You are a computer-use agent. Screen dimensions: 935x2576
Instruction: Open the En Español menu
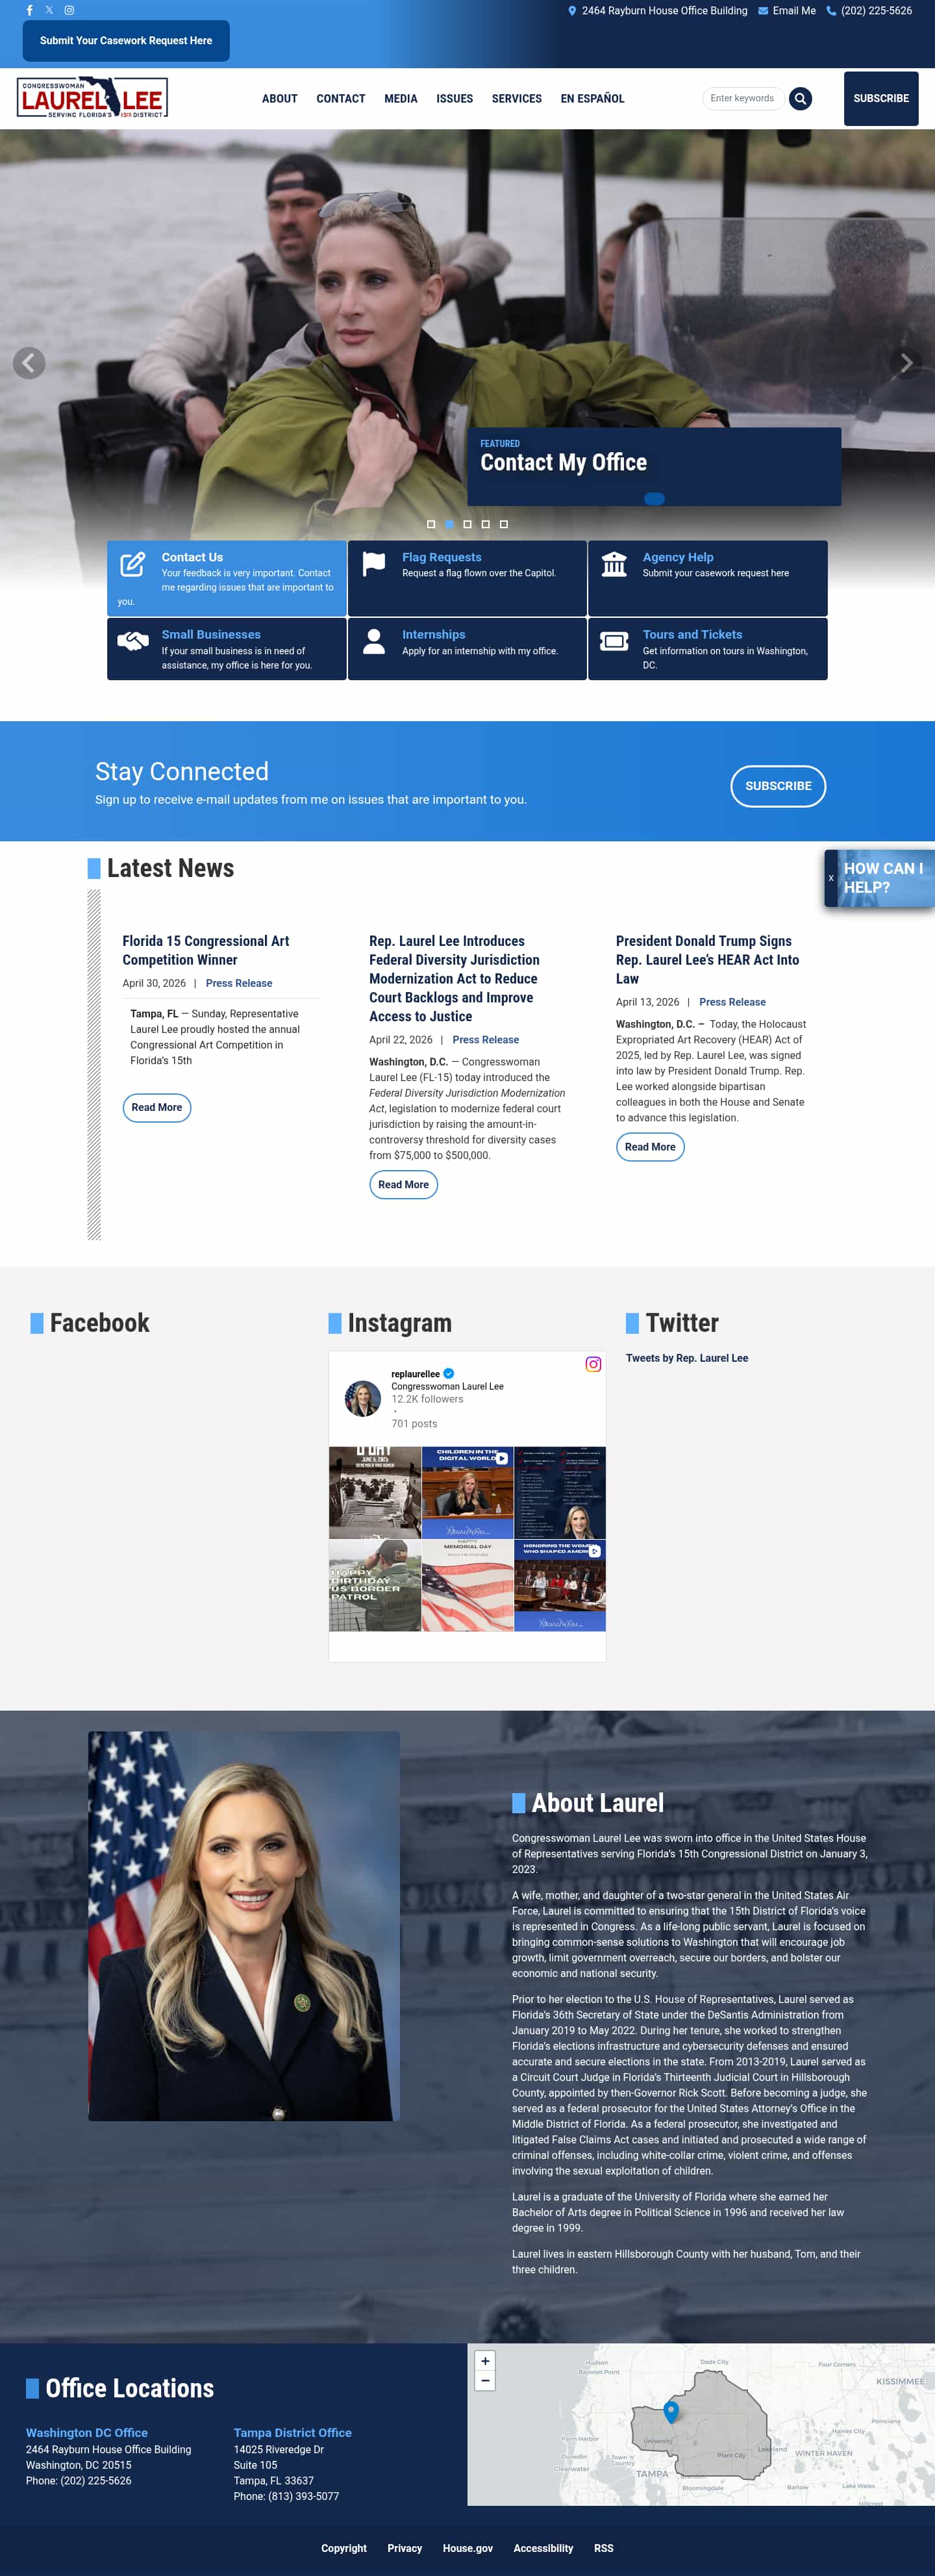point(592,98)
